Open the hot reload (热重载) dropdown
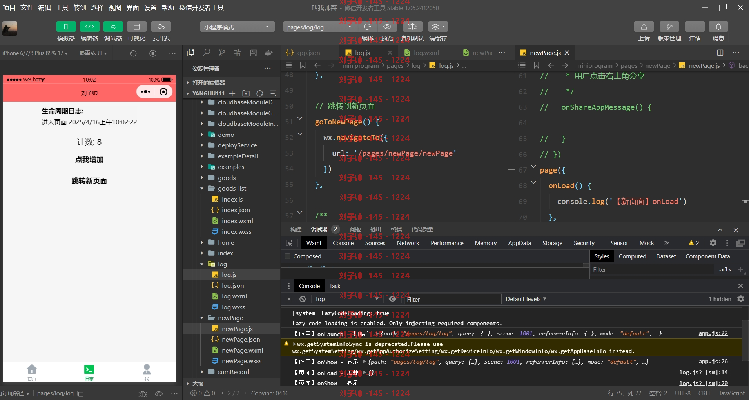The image size is (749, 400). [x=93, y=53]
